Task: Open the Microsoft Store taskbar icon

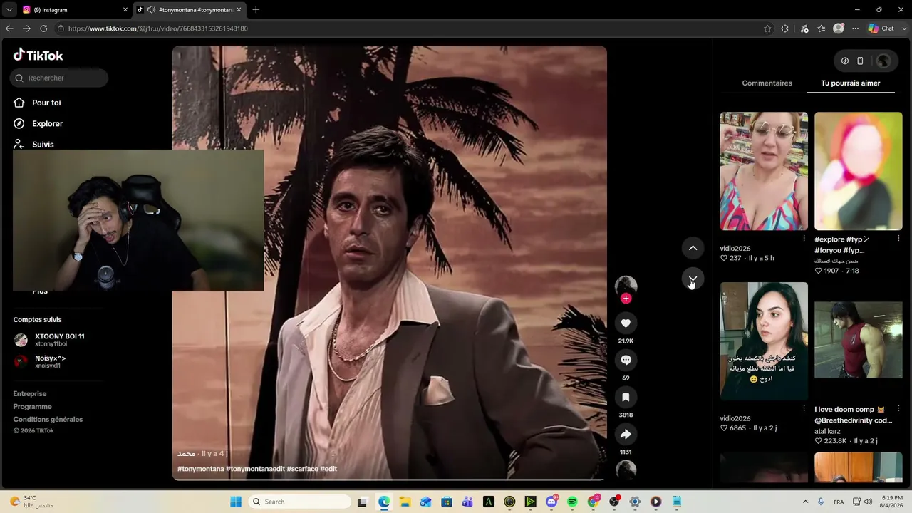Action: tap(447, 502)
